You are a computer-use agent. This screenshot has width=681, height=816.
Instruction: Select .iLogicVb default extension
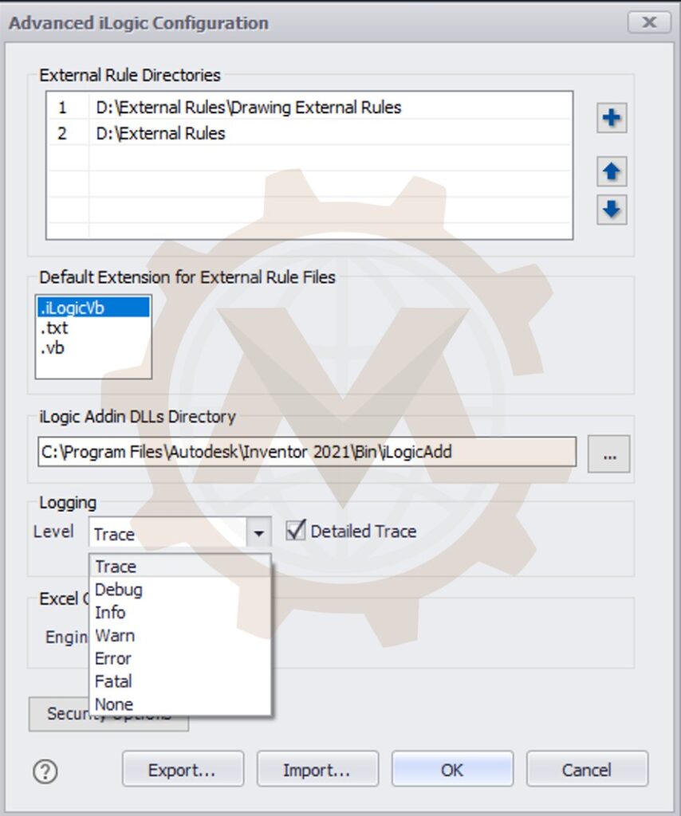[94, 308]
